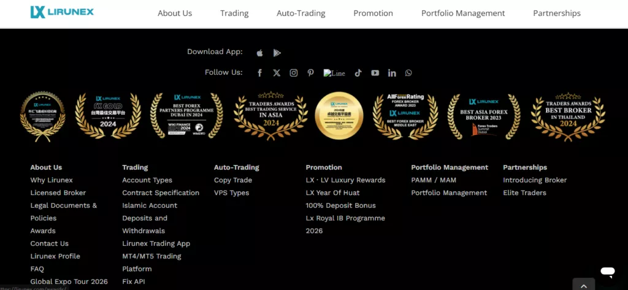Open Promotion in top navigation

tap(373, 13)
